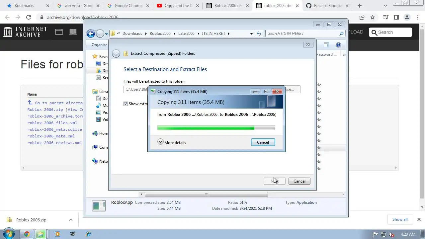Expand arrow after ITS IN HERE ! breadcrumb

click(x=228, y=34)
